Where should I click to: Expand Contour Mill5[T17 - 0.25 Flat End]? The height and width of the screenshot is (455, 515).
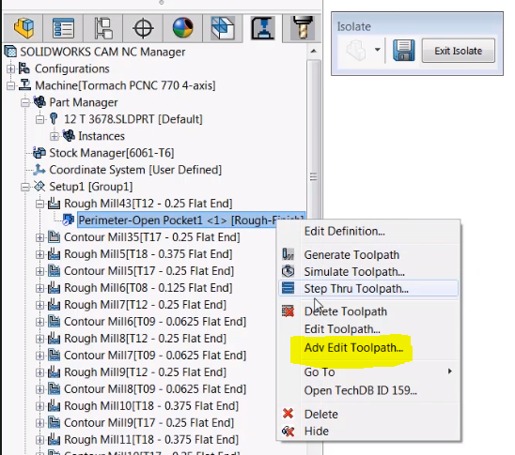39,271
